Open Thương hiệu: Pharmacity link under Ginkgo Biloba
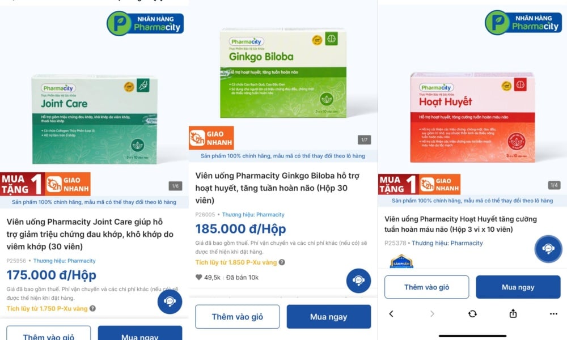Viewport: 567px width, 340px height. click(x=253, y=215)
